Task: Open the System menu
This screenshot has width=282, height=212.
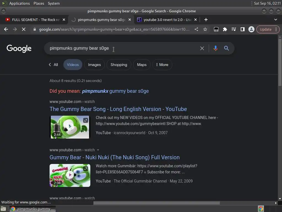Action: pyautogui.click(x=54, y=3)
